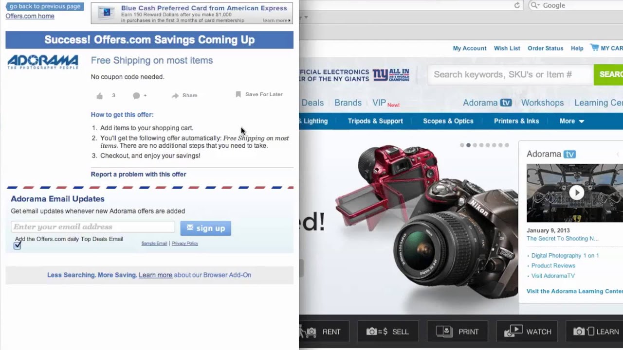The width and height of the screenshot is (623, 350).
Task: Open the Product Reviews link
Action: pyautogui.click(x=553, y=265)
